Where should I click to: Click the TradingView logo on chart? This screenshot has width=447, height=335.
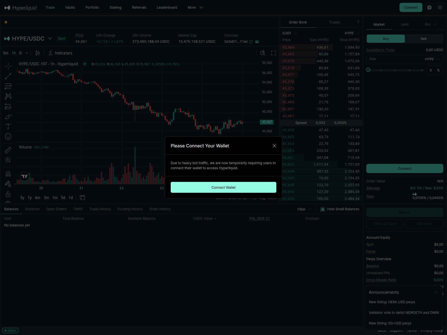click(x=25, y=176)
